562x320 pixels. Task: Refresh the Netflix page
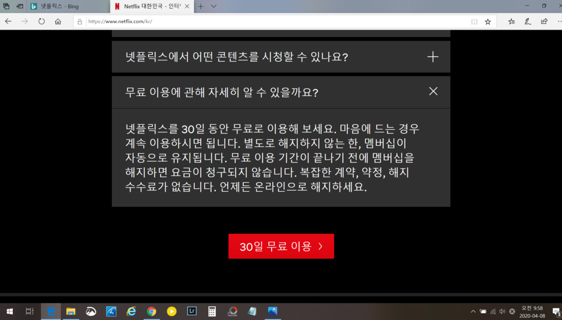pyautogui.click(x=41, y=21)
